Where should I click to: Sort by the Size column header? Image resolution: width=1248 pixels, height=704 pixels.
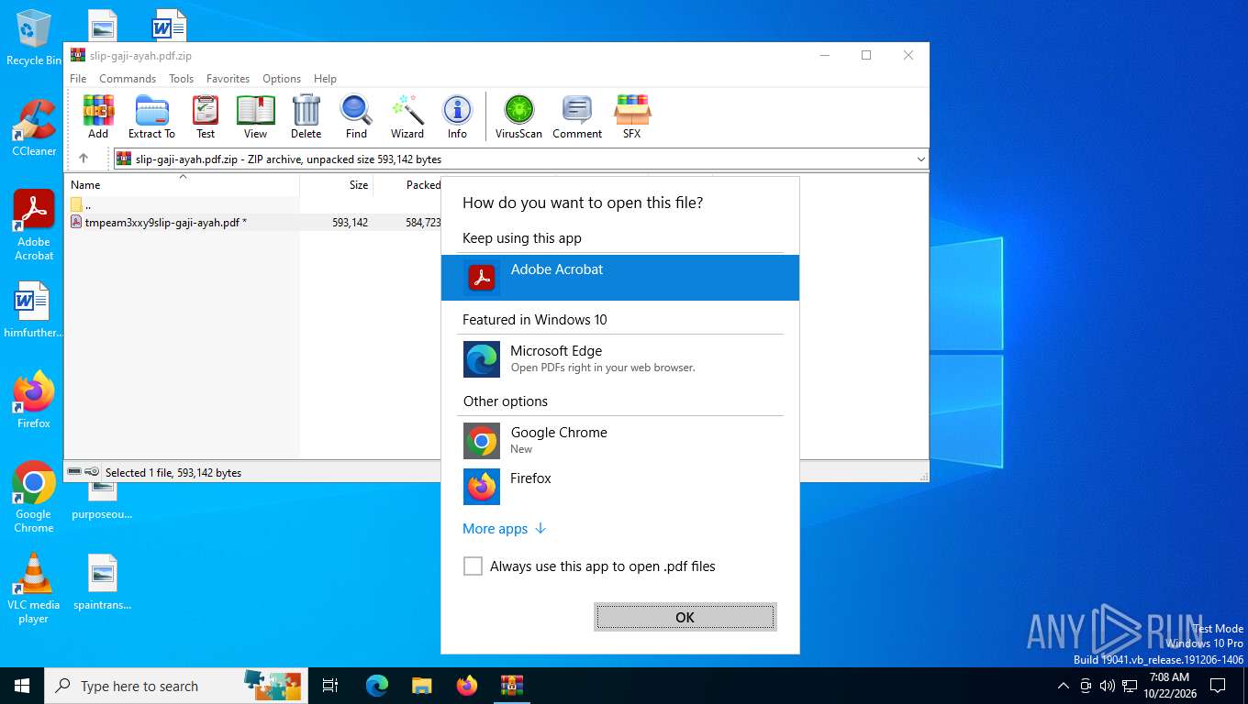[336, 184]
